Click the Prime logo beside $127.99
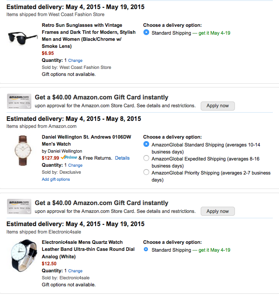This screenshot has width=279, height=295. 68,158
